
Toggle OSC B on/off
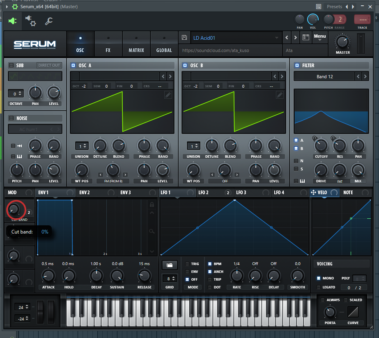coord(185,65)
